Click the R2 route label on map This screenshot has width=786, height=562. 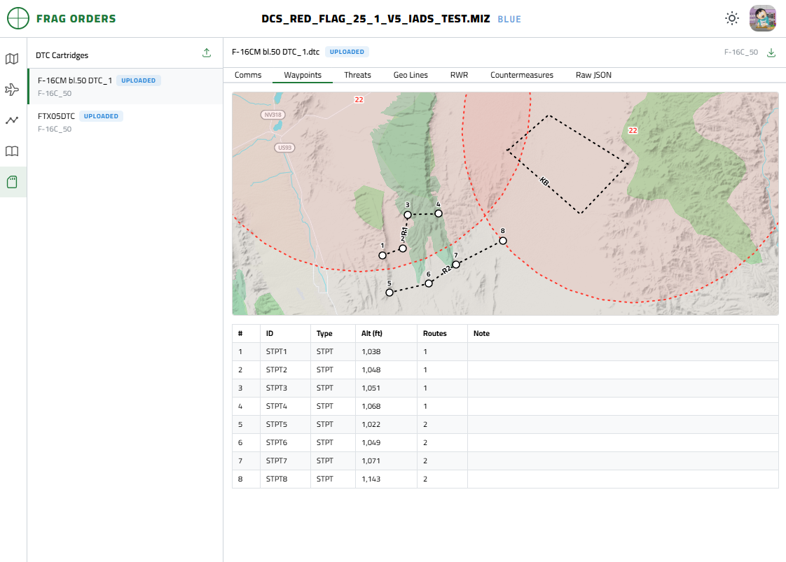[x=446, y=270]
